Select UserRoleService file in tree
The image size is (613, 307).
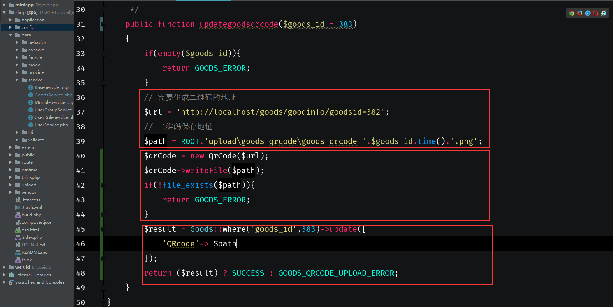coord(54,117)
